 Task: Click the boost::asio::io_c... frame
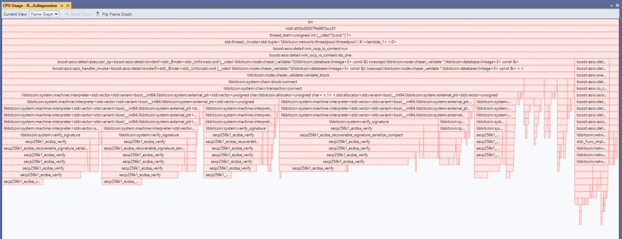click(592, 88)
